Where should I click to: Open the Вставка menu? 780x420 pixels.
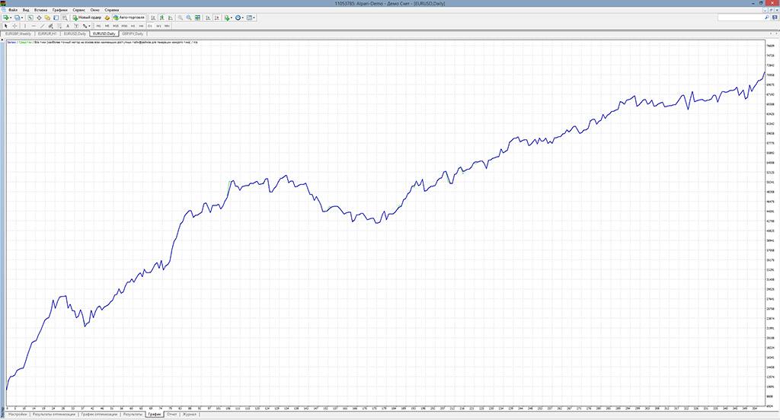(x=41, y=10)
